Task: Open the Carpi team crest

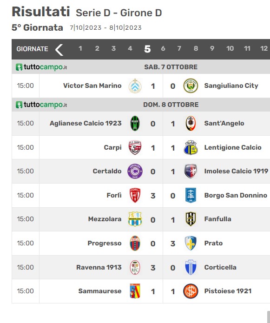Action: tap(135, 147)
